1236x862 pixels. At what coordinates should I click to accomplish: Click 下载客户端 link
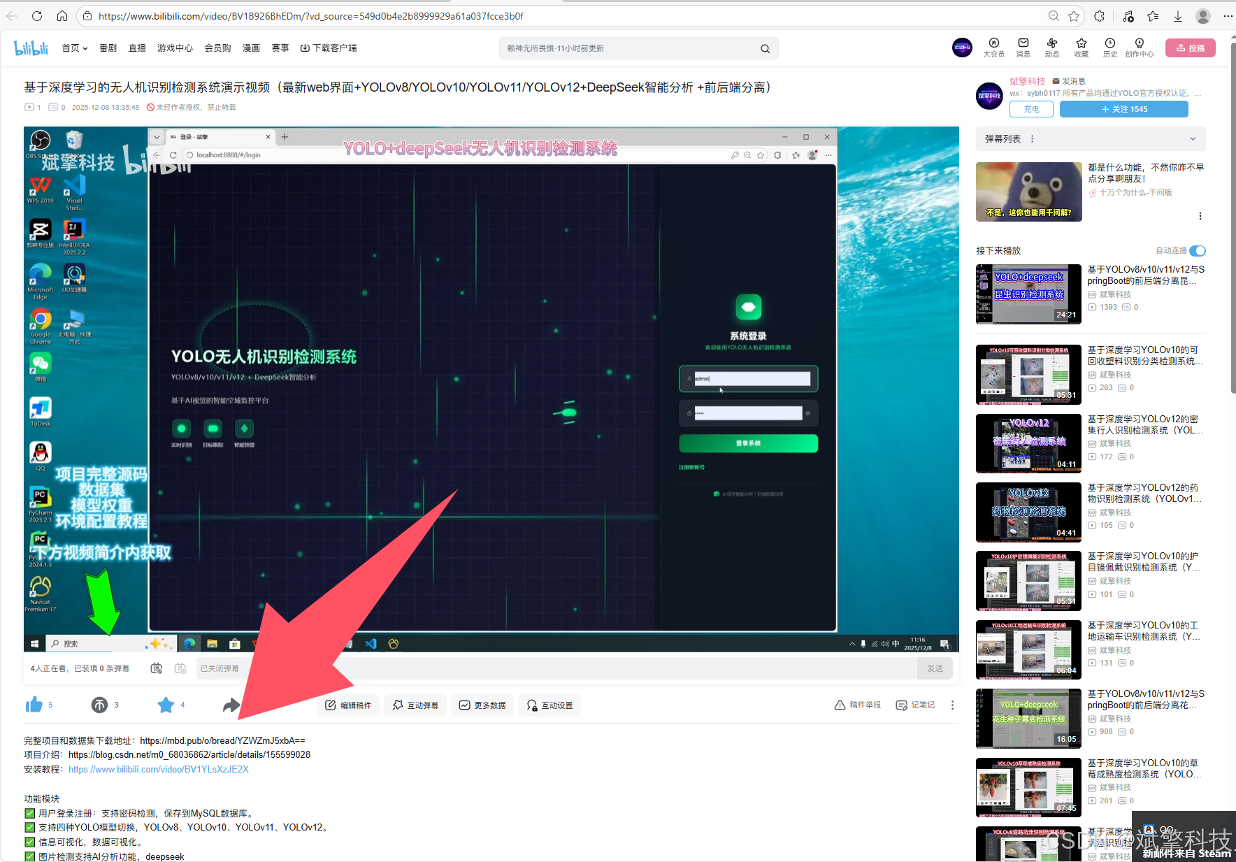point(329,48)
